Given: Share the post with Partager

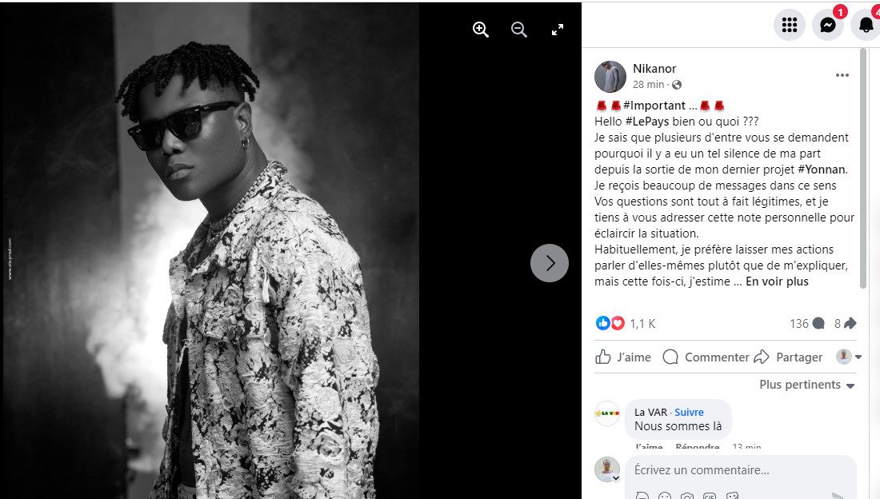Looking at the screenshot, I should [788, 357].
